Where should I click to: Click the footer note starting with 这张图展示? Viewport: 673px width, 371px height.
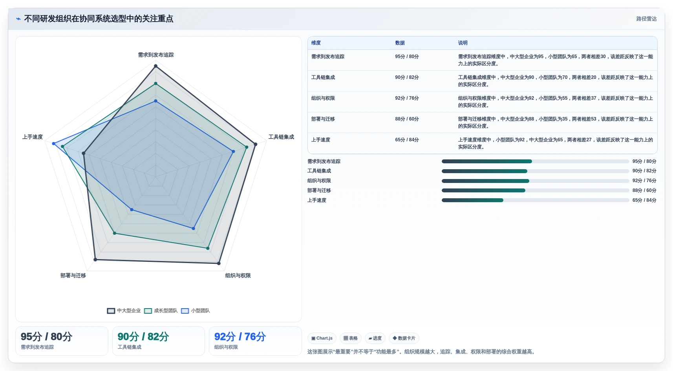[x=422, y=352]
